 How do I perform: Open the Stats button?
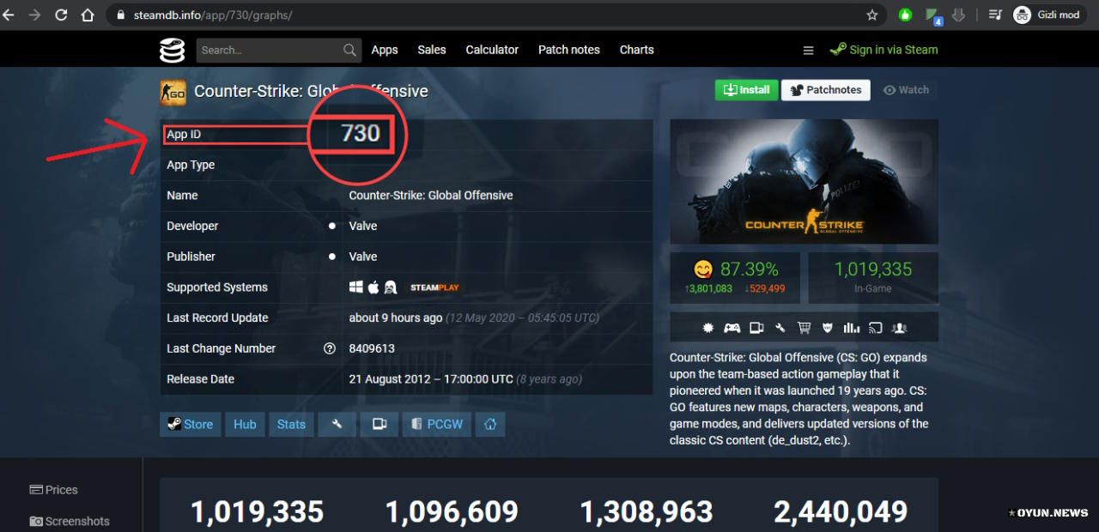coord(291,424)
